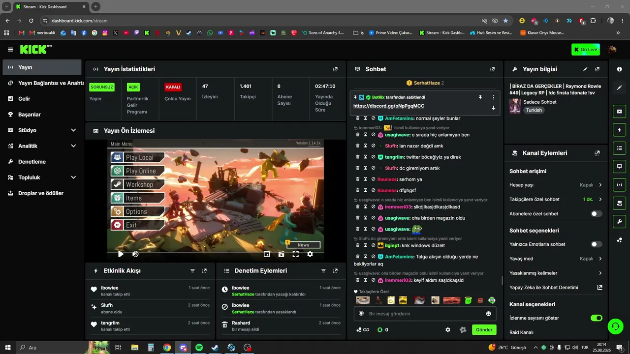Pop out the Sohbet chat panel

[x=492, y=69]
